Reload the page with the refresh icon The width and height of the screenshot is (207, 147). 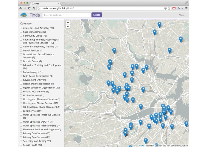[29, 8]
